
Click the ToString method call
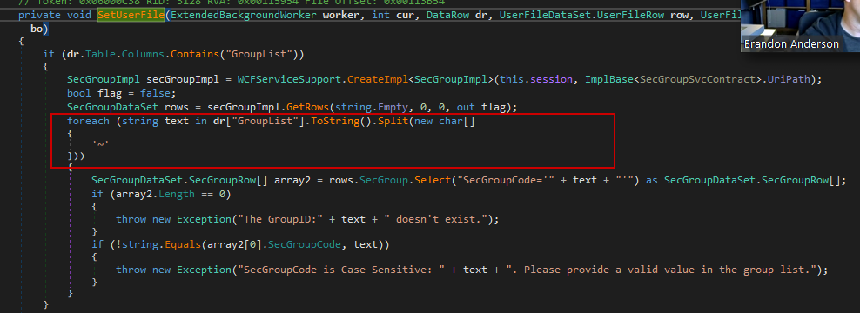[335, 121]
